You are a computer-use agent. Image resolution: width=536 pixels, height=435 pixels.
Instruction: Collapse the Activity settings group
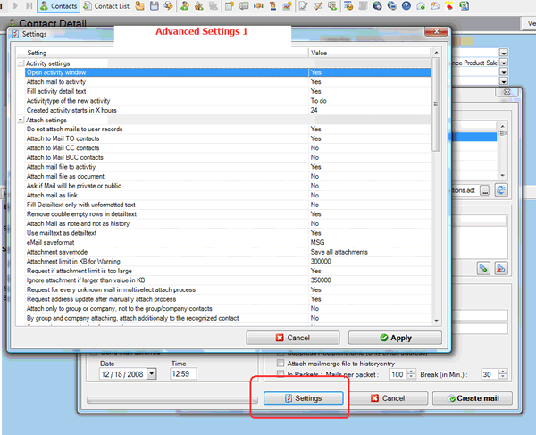point(21,63)
